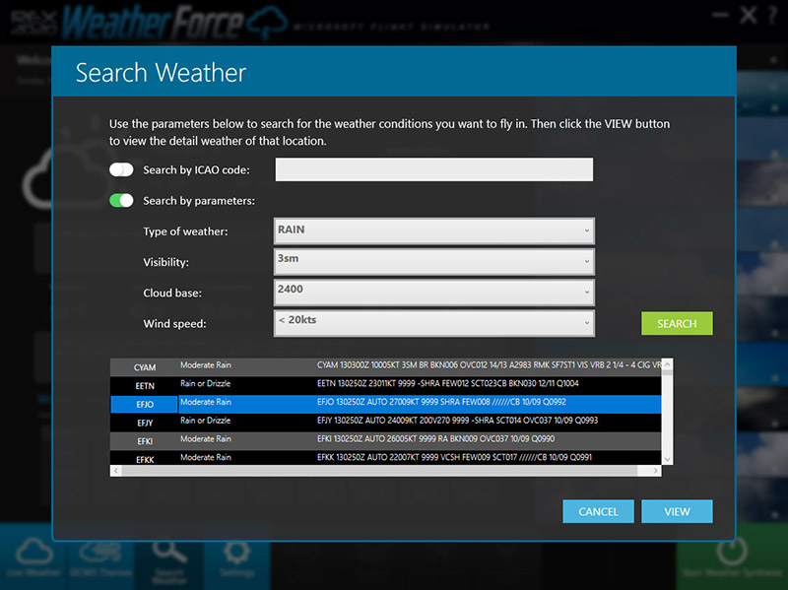Click results list scroll down arrow
Screen dimensions: 788x590
668,459
